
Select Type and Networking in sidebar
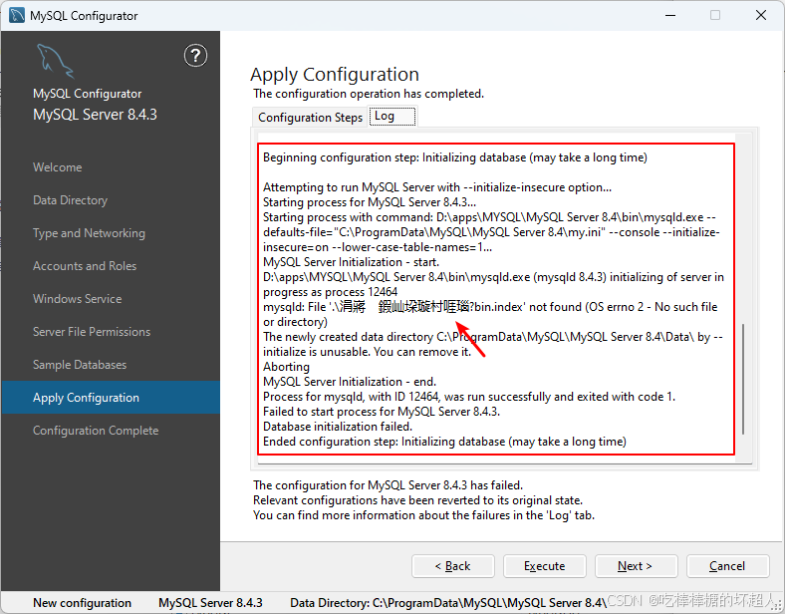(x=89, y=233)
